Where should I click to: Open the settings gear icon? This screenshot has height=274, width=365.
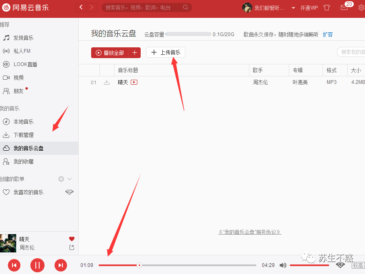pos(362,7)
